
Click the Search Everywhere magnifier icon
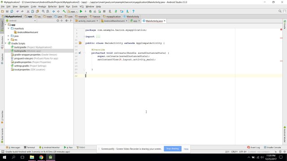tap(280, 11)
